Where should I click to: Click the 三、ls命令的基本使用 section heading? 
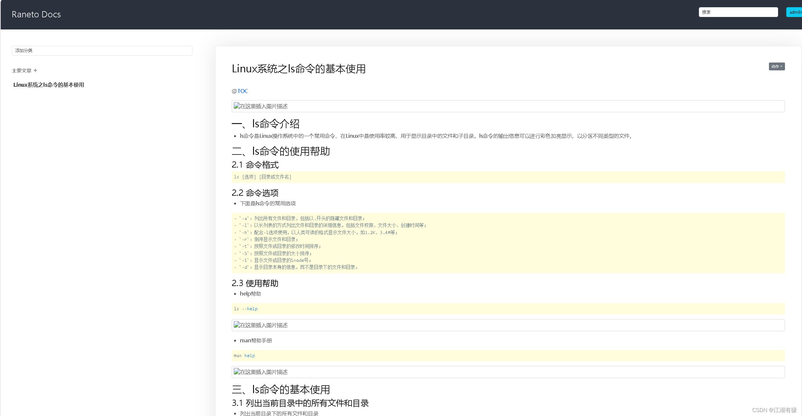[x=281, y=389]
